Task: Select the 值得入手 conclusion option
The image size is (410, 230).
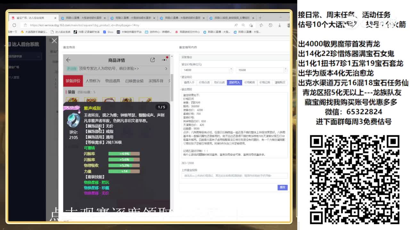Action: 189,82
